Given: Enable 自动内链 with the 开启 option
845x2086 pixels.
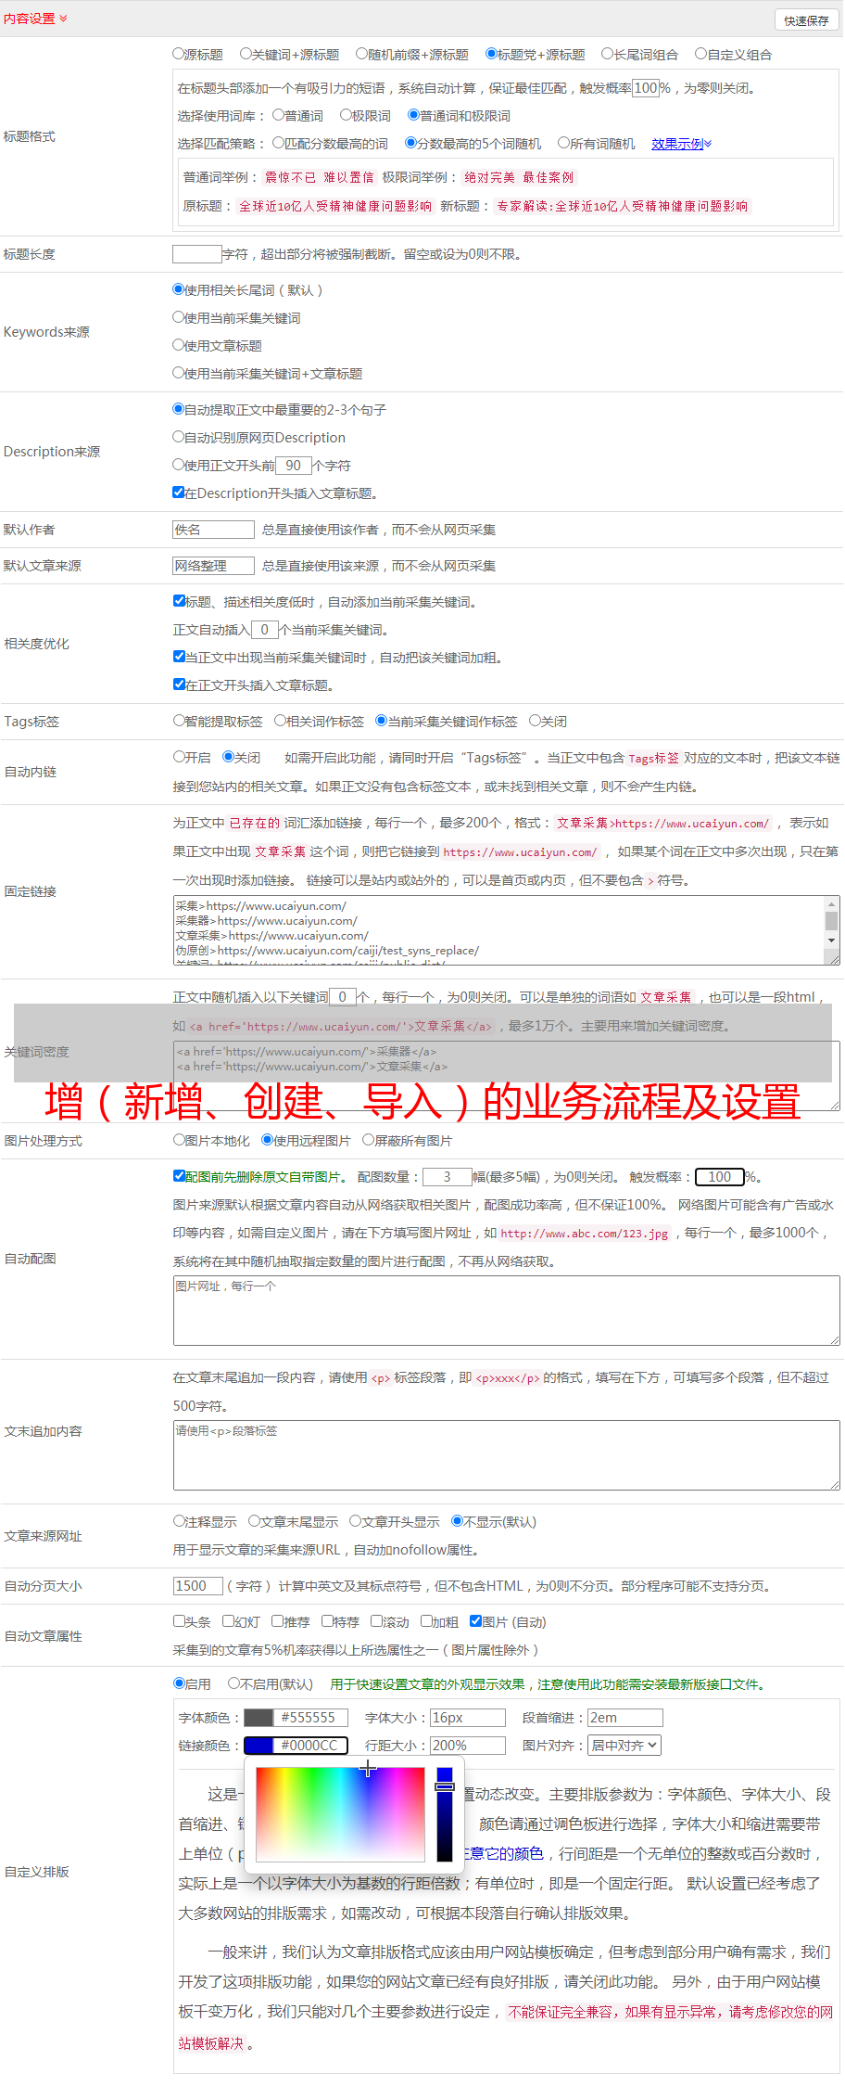Looking at the screenshot, I should pyautogui.click(x=180, y=757).
